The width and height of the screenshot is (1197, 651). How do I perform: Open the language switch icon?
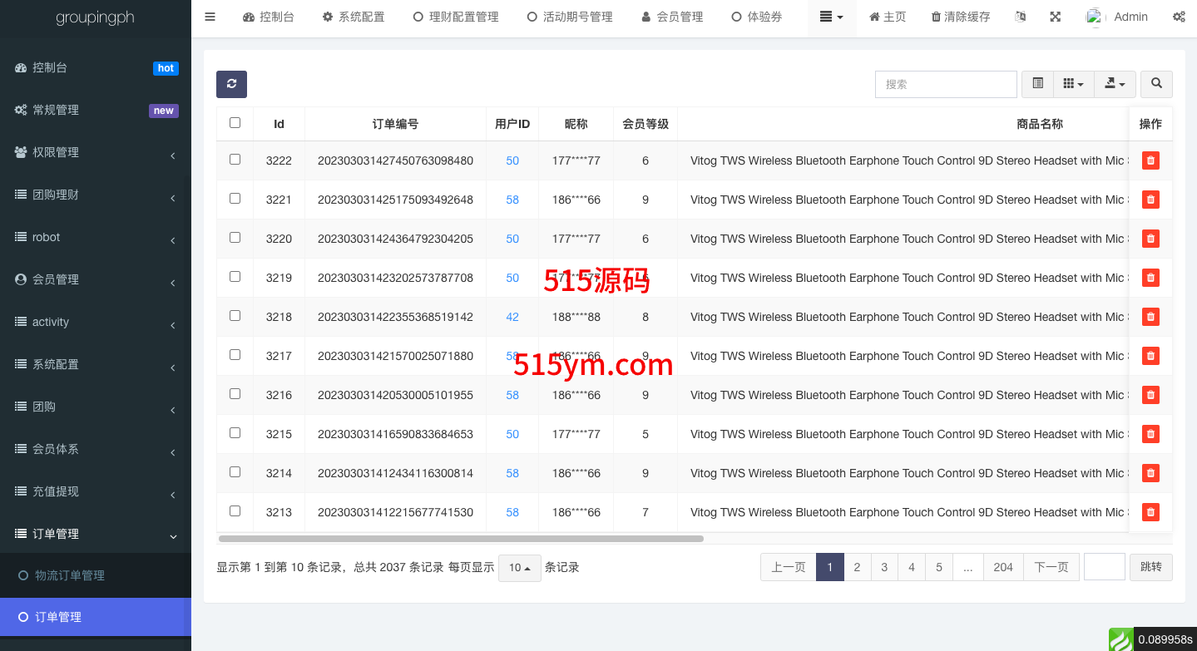pyautogui.click(x=1021, y=17)
